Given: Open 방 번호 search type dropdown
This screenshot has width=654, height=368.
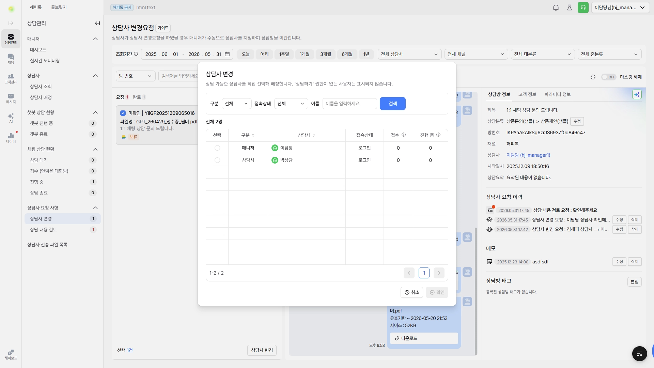Looking at the screenshot, I should 136,76.
